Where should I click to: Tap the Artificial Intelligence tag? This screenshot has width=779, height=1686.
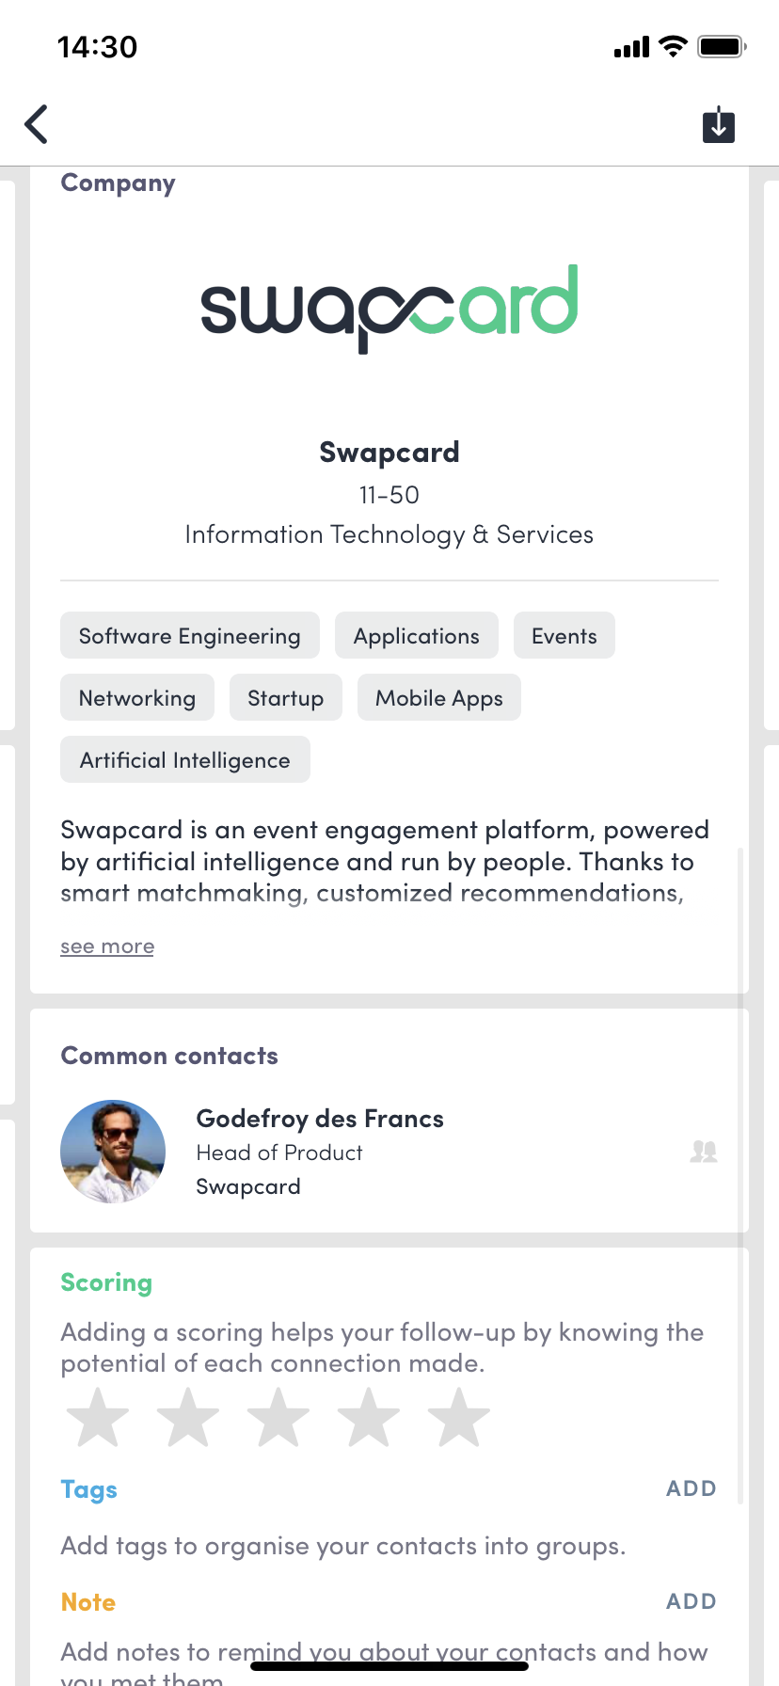click(185, 760)
